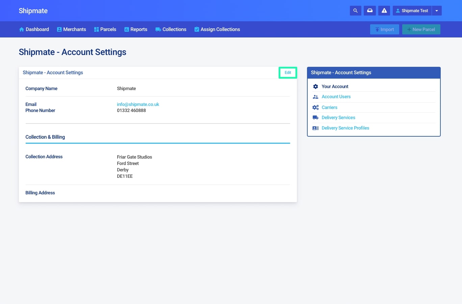Click the Shipmate logo text
Viewport: 462px width, 304px height.
pyautogui.click(x=33, y=11)
